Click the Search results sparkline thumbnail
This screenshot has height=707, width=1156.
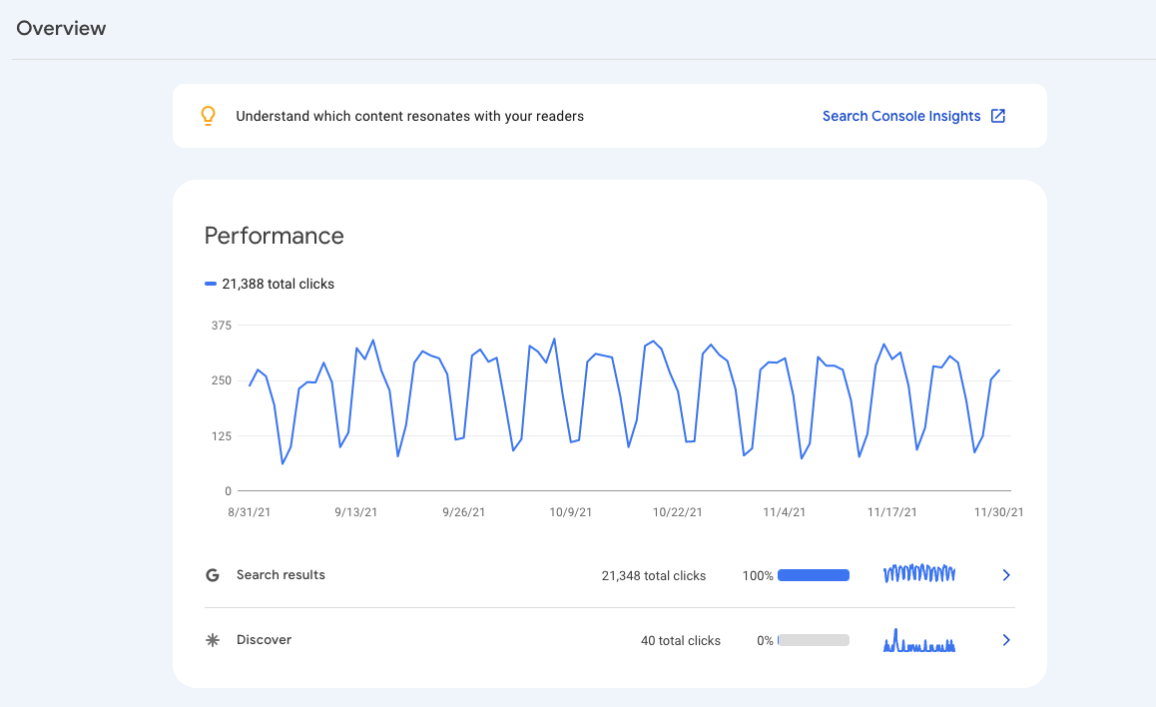point(919,574)
